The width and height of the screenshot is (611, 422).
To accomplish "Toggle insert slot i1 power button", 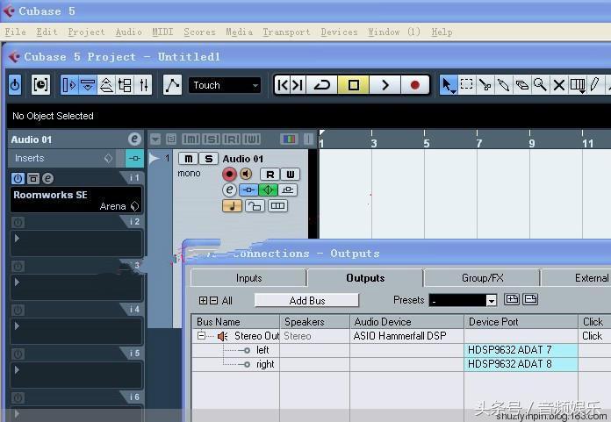I will [x=18, y=178].
